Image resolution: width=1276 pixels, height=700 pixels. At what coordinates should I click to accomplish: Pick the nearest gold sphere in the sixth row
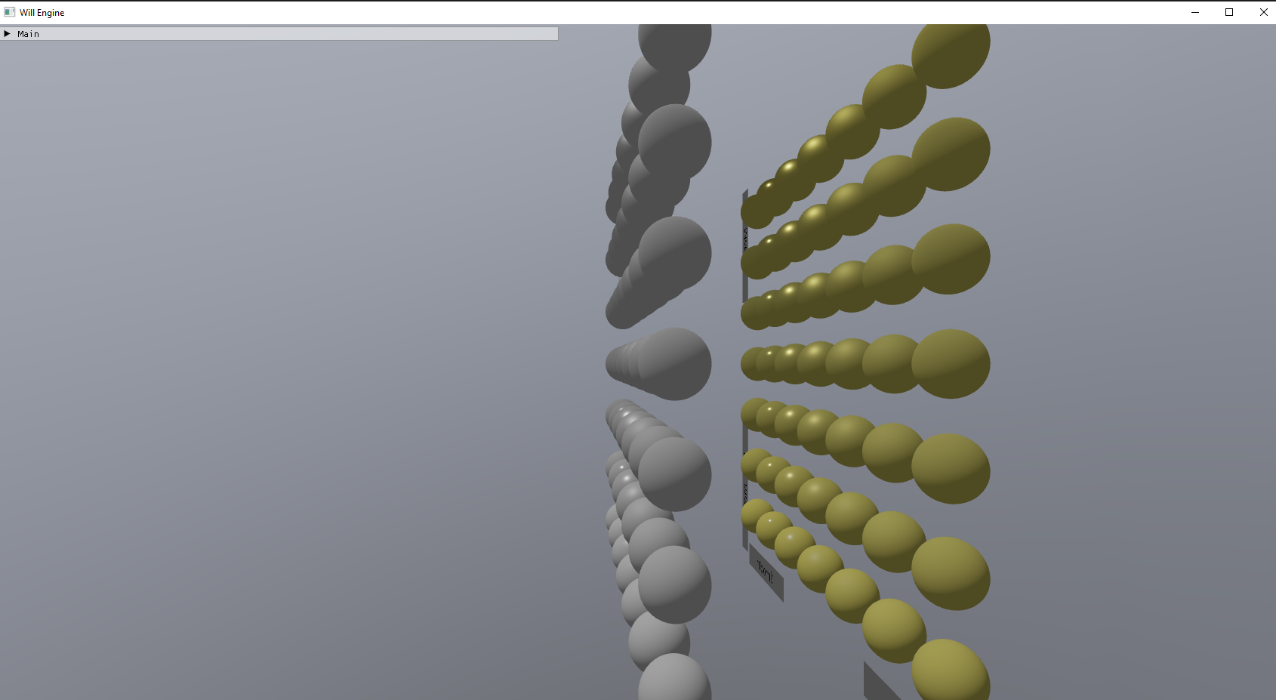coord(951,572)
